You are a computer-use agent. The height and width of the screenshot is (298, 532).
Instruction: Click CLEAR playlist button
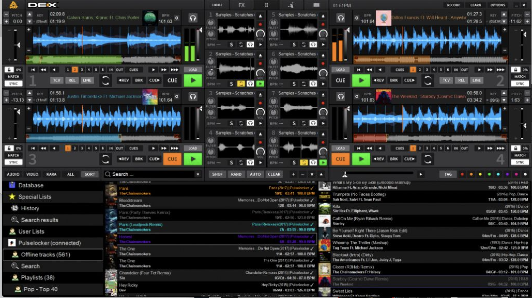(274, 174)
